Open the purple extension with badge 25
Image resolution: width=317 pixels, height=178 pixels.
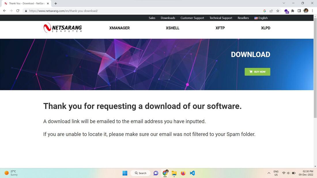coord(286,11)
